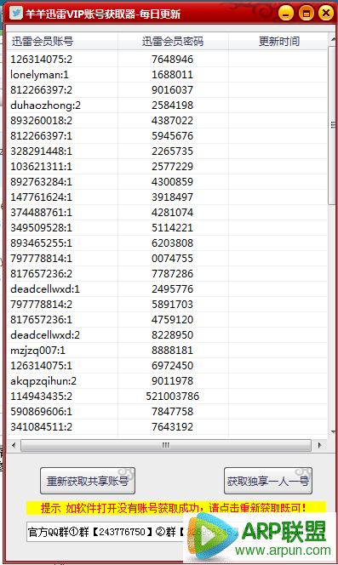Click password cell 0074755

point(173,259)
